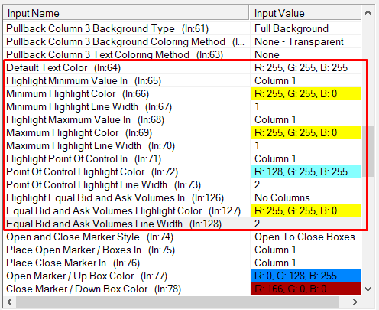The image size is (379, 310).
Task: Open Minimum Highlight Color yellow swatch
Action: point(306,93)
